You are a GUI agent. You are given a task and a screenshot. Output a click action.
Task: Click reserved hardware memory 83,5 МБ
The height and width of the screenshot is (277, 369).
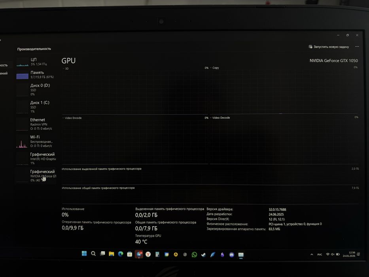(274, 229)
